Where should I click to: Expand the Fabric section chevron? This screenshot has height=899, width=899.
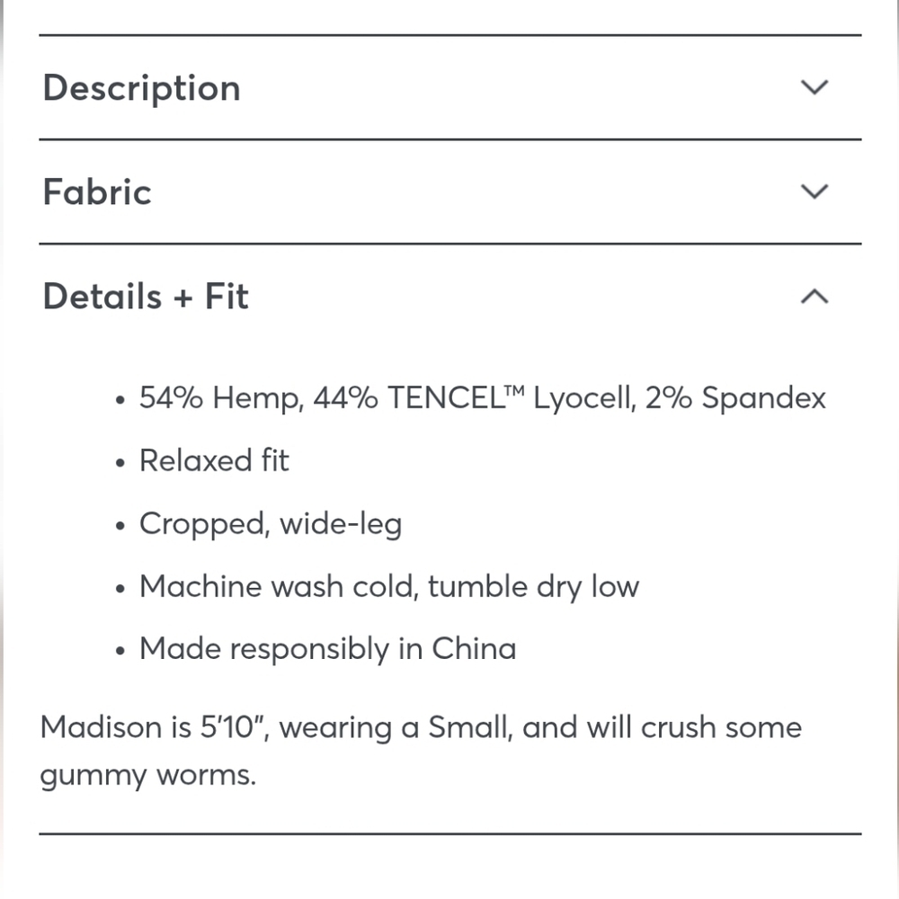click(x=814, y=191)
